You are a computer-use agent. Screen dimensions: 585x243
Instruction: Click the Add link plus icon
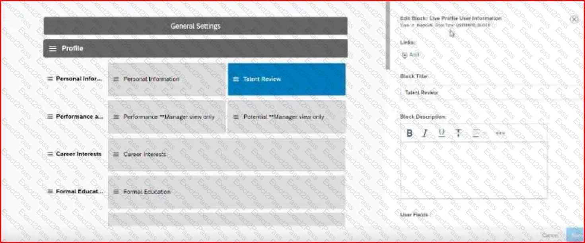(x=404, y=55)
